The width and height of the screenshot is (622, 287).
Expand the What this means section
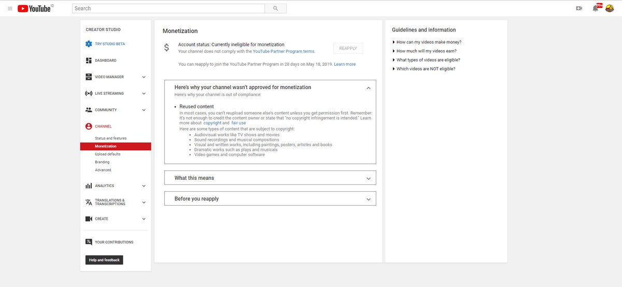pyautogui.click(x=270, y=178)
